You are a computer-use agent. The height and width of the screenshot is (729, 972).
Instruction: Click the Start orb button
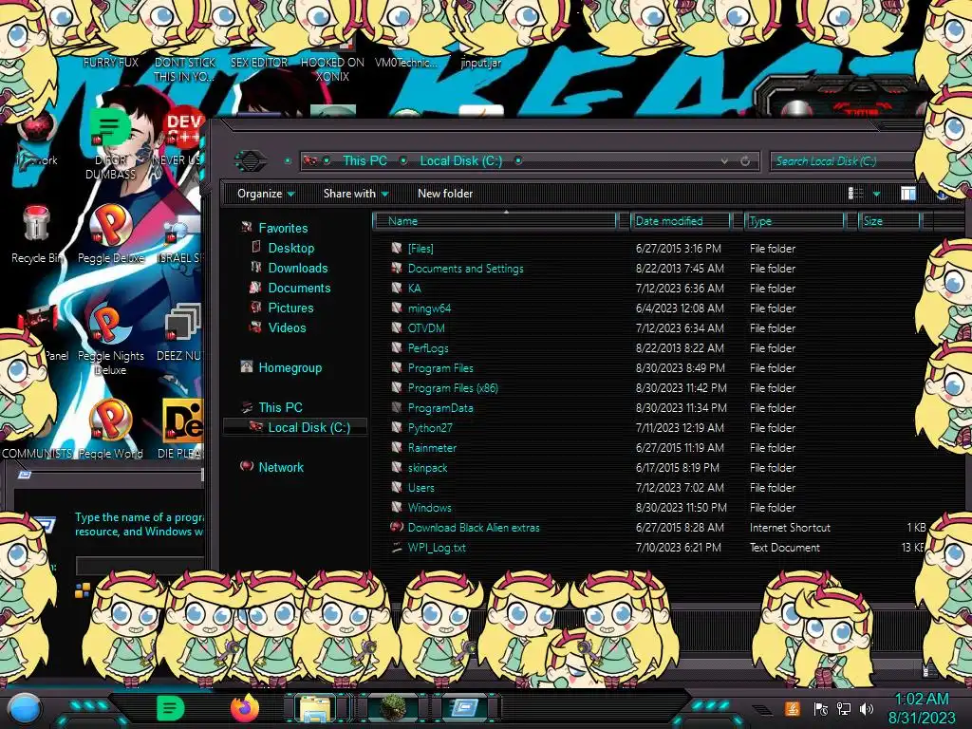point(26,708)
